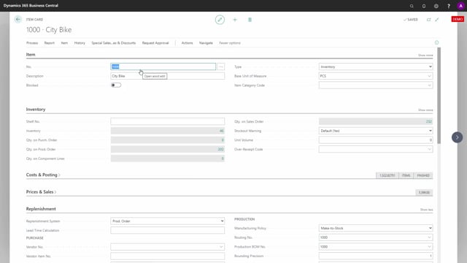Image resolution: width=467 pixels, height=263 pixels.
Task: Open the notifications bell icon
Action: (424, 6)
